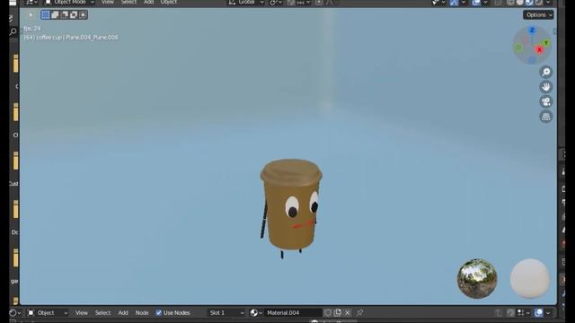Click the blue Z axis on navigation gizmo
Viewport: 575px width, 323px height.
pyautogui.click(x=532, y=31)
